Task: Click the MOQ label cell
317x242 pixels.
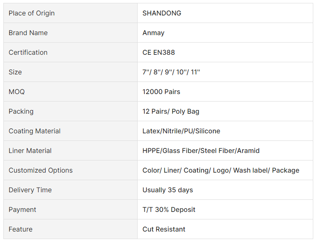Action: coord(70,92)
